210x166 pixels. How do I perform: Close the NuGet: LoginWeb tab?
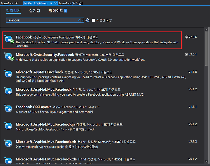coord(55,3)
